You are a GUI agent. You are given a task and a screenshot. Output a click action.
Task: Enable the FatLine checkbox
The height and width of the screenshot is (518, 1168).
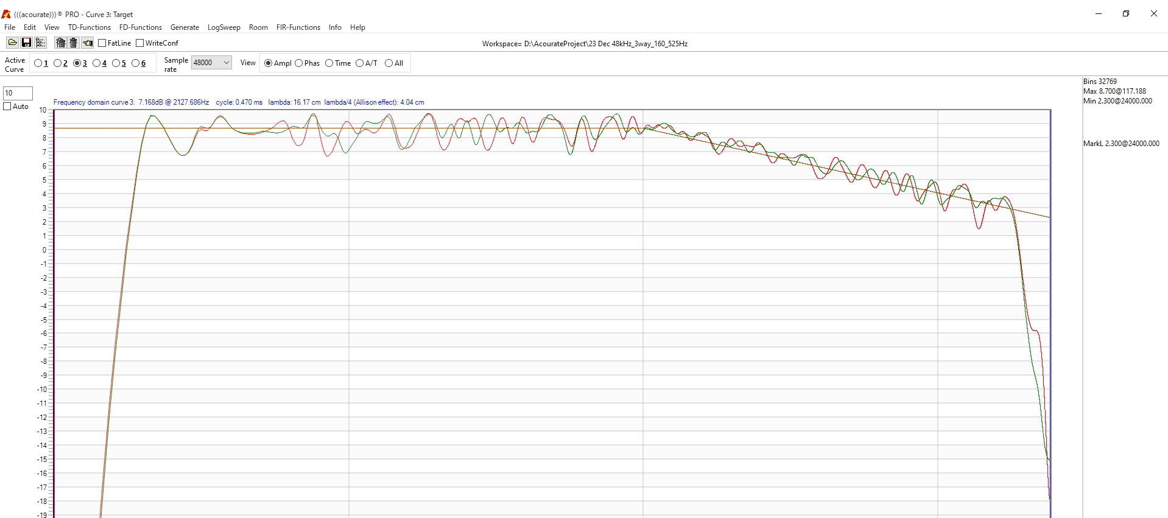[102, 43]
